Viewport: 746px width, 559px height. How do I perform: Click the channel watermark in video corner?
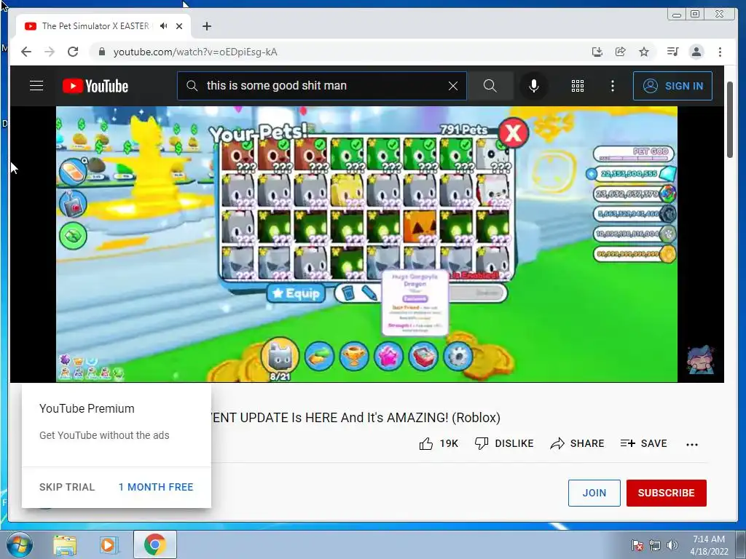point(700,360)
